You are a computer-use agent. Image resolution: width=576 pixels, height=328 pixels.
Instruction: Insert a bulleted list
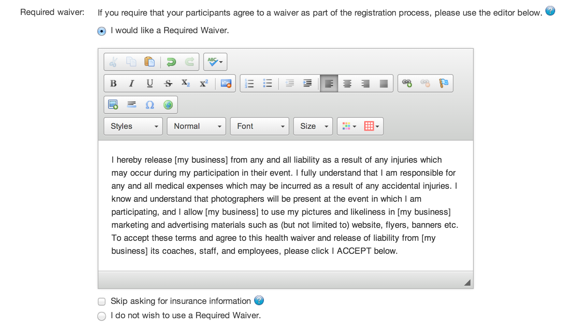(267, 83)
